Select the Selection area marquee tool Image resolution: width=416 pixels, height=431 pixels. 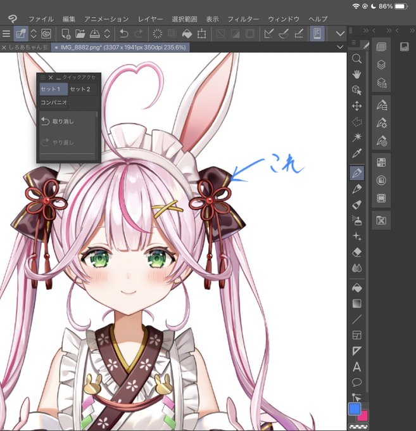coord(356,122)
